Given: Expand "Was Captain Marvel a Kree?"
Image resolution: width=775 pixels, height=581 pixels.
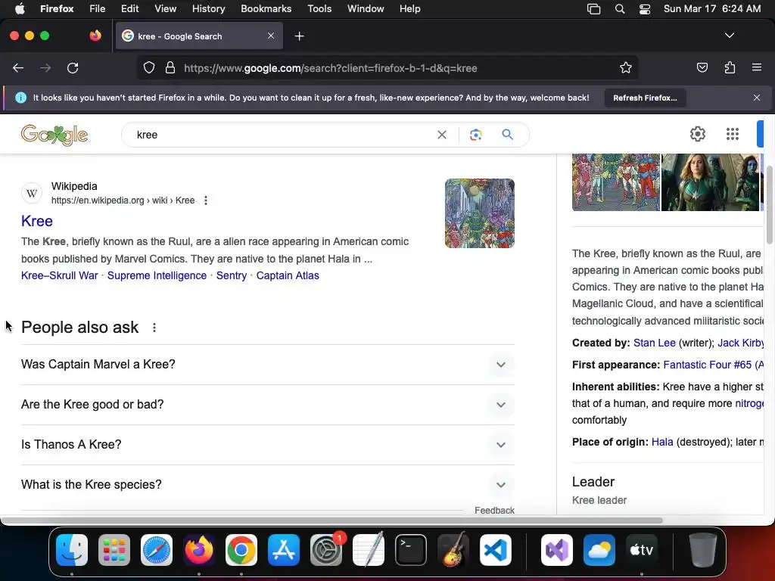Looking at the screenshot, I should click(x=267, y=365).
